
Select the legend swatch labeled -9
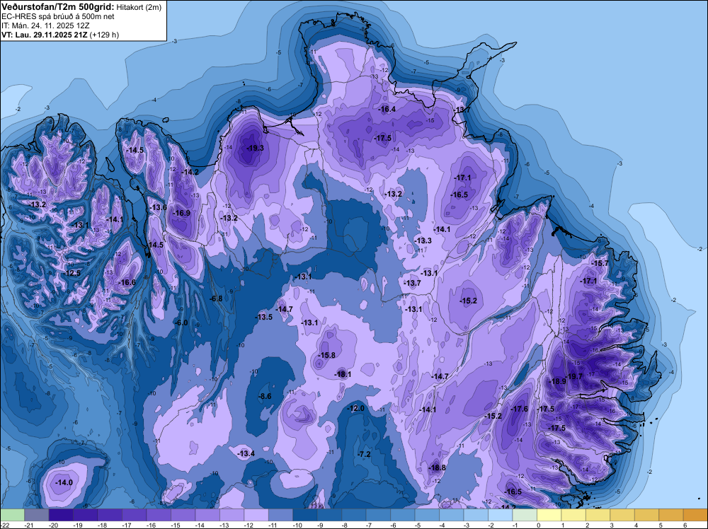(x=329, y=515)
